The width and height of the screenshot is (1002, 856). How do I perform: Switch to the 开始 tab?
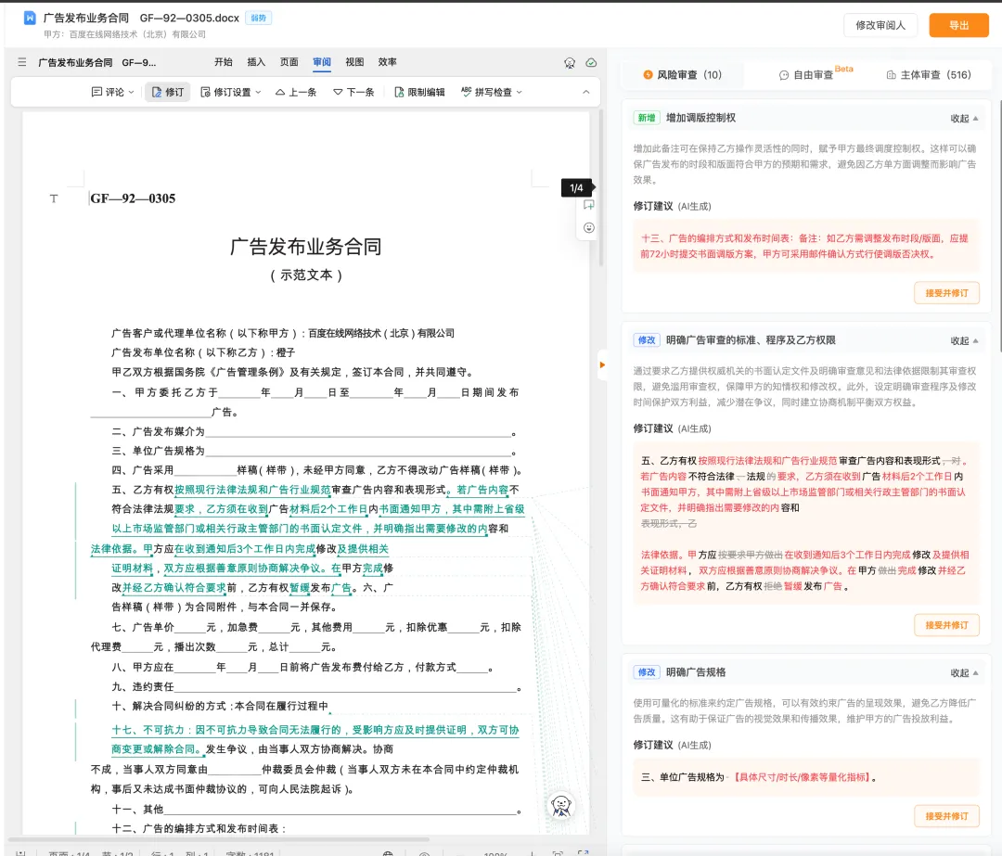(x=223, y=62)
